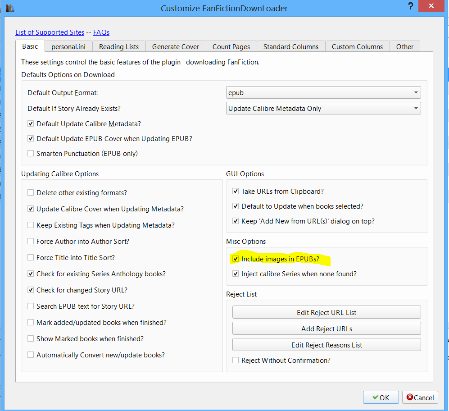
Task: Uncheck Update Calibre Cover when Updating Metadata
Action: point(31,209)
